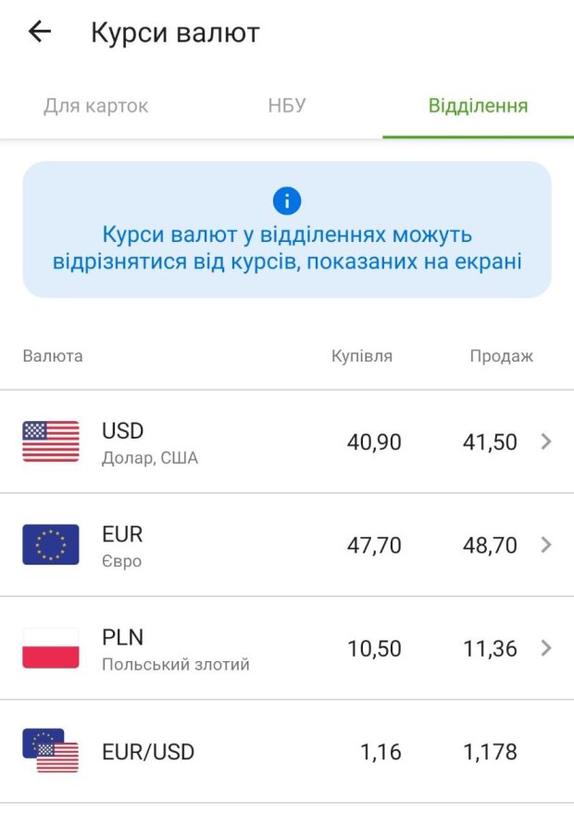Expand PLN details chevron

546,648
